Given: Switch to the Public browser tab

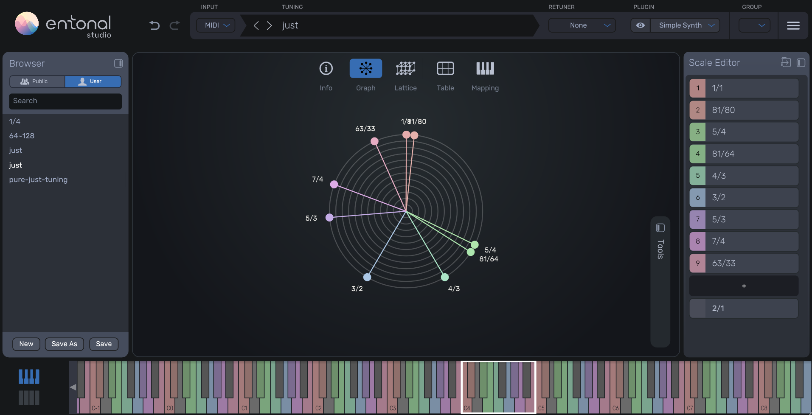Looking at the screenshot, I should point(37,81).
